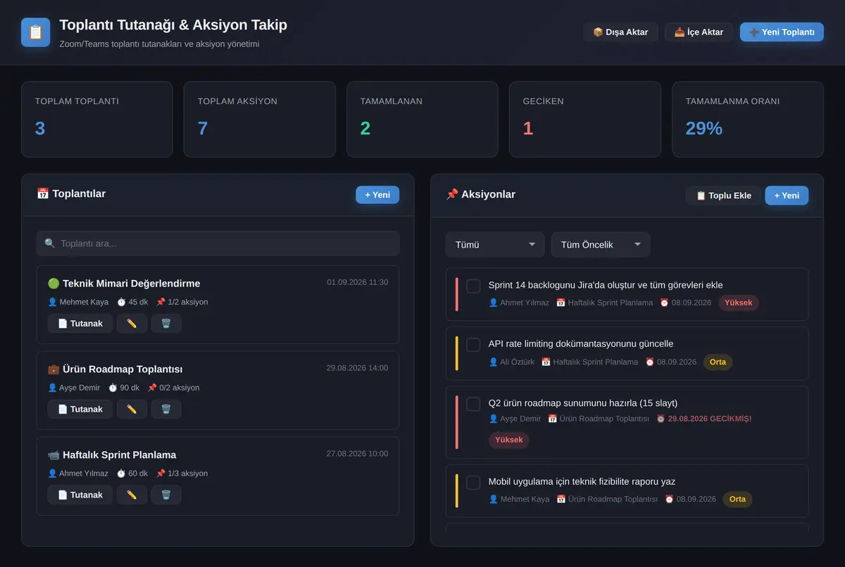Edit the Teknik Mimari Değerlendirme meeting

point(132,324)
